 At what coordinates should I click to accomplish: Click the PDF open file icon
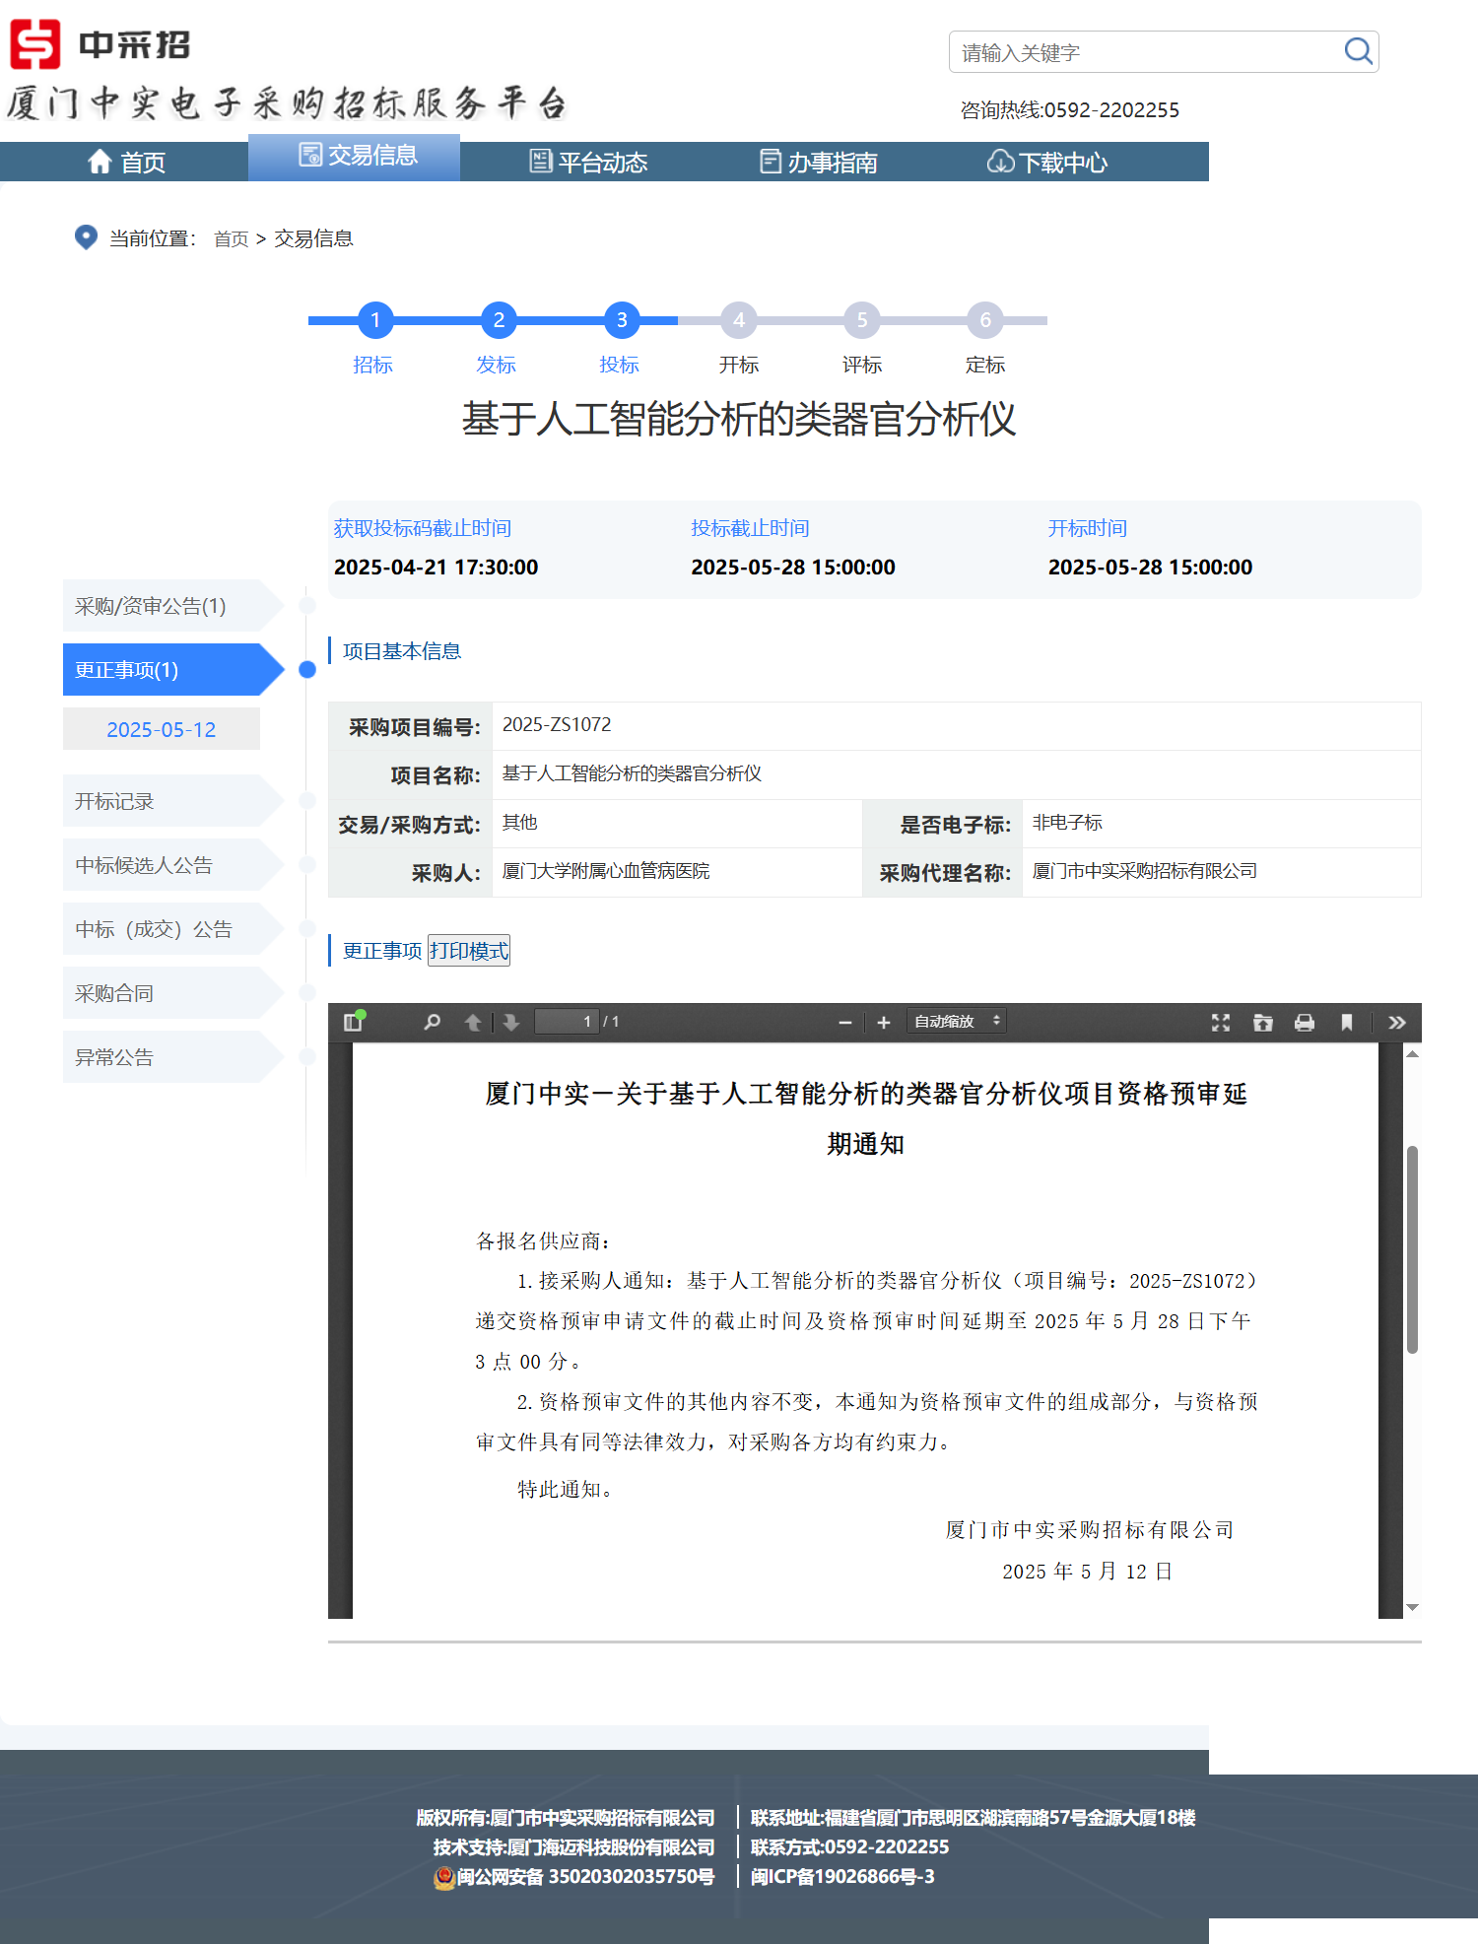pyautogui.click(x=1262, y=1022)
